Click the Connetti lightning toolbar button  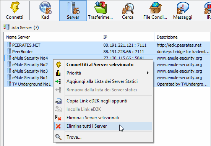[15, 10]
